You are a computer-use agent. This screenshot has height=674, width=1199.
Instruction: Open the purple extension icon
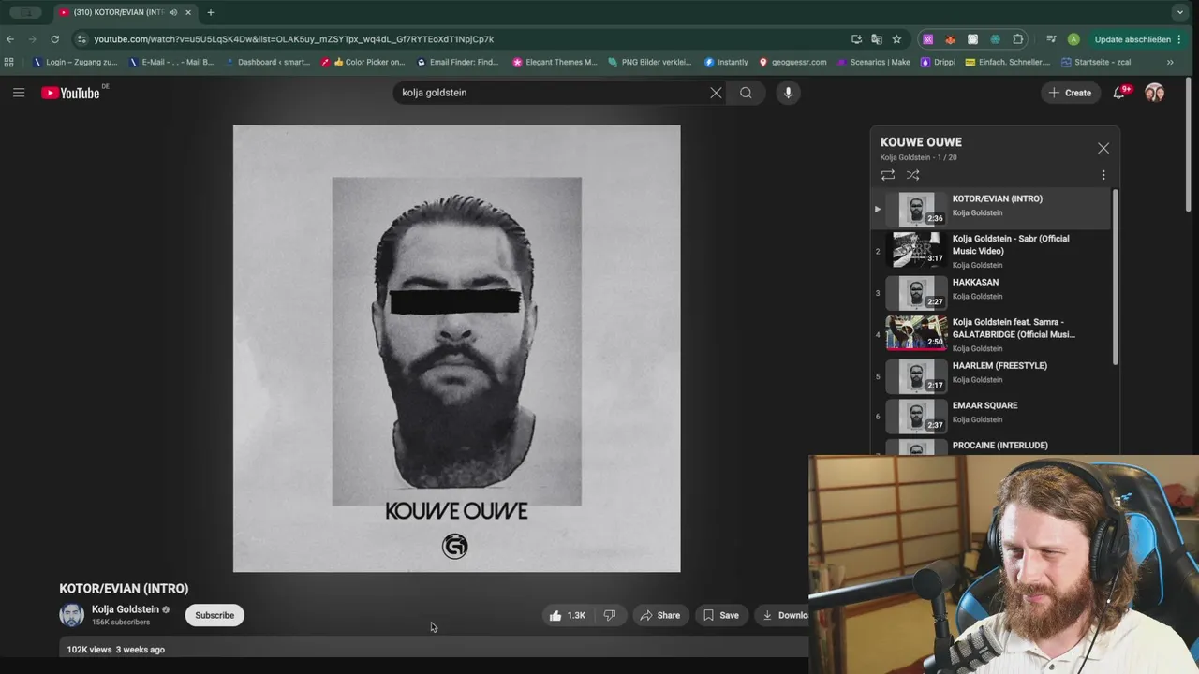(927, 39)
